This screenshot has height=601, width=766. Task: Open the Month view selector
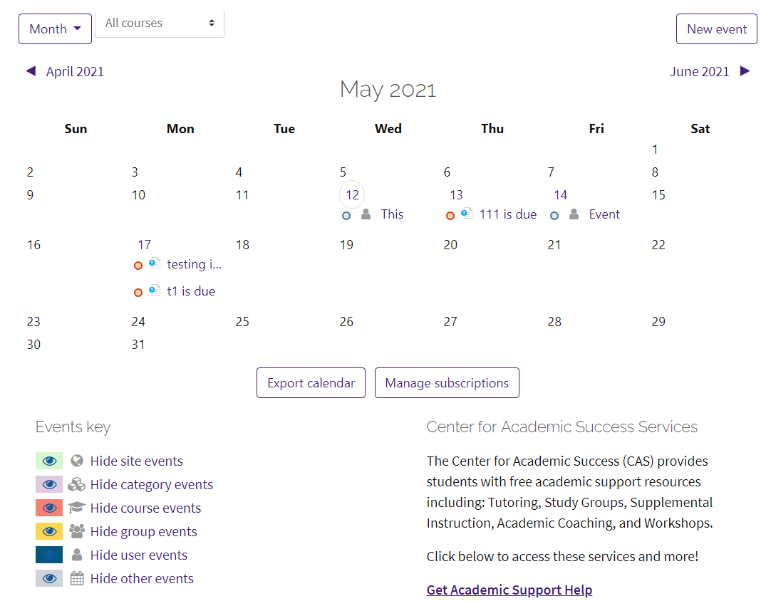tap(55, 28)
